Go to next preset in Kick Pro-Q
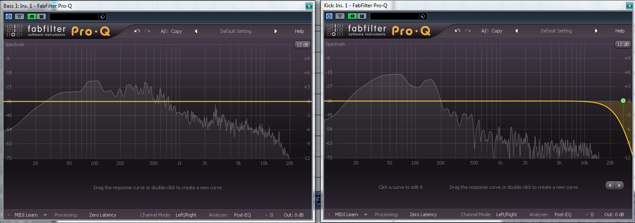The width and height of the screenshot is (635, 223). click(596, 31)
